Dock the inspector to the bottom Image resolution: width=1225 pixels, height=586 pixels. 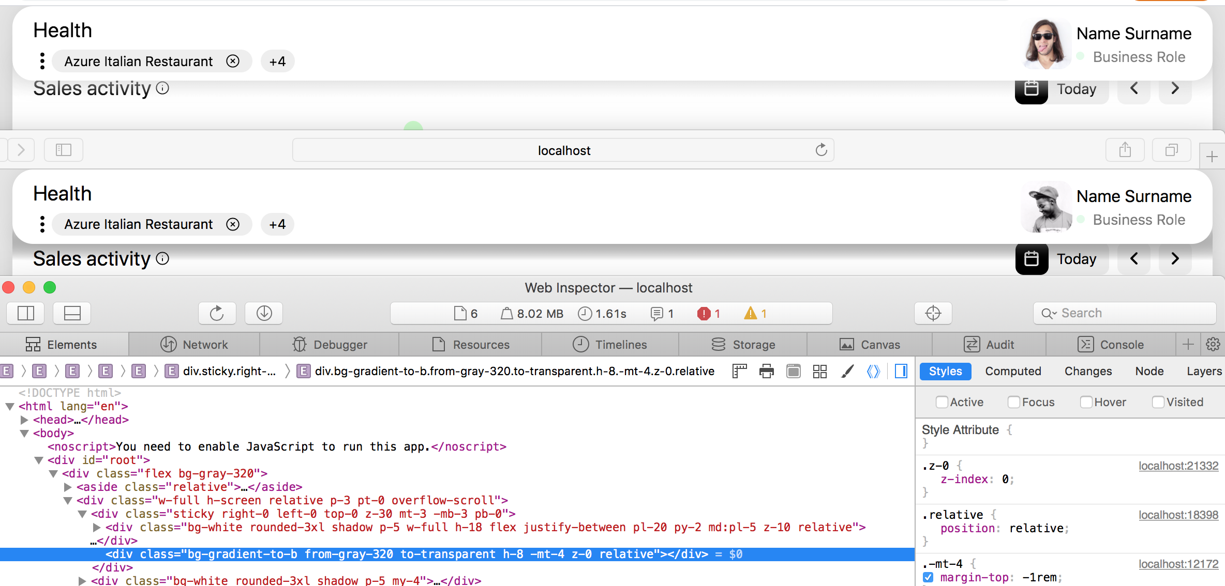click(x=72, y=313)
